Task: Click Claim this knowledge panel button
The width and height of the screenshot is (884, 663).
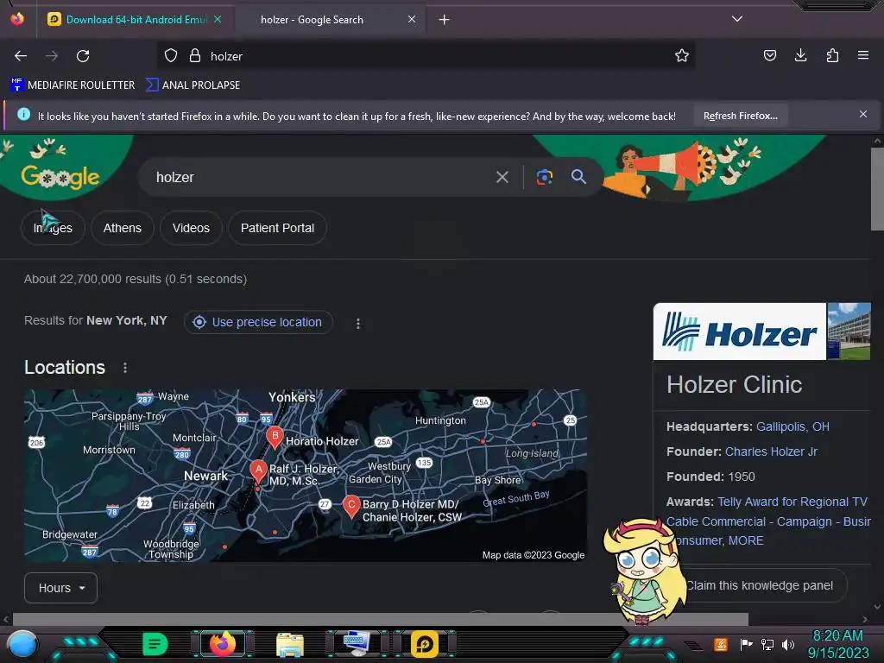Action: click(x=760, y=586)
